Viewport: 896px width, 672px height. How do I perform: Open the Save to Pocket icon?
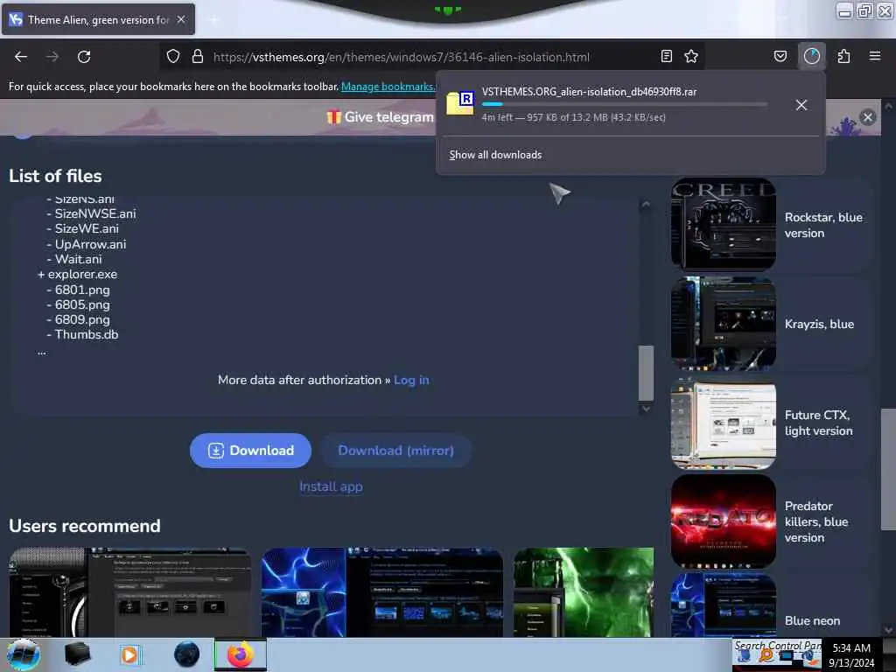pyautogui.click(x=780, y=56)
